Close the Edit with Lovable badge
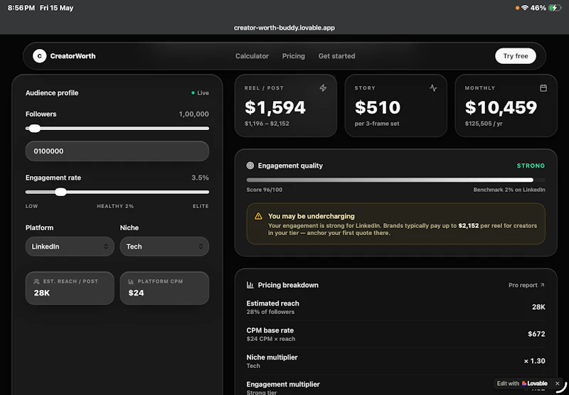 click(558, 384)
